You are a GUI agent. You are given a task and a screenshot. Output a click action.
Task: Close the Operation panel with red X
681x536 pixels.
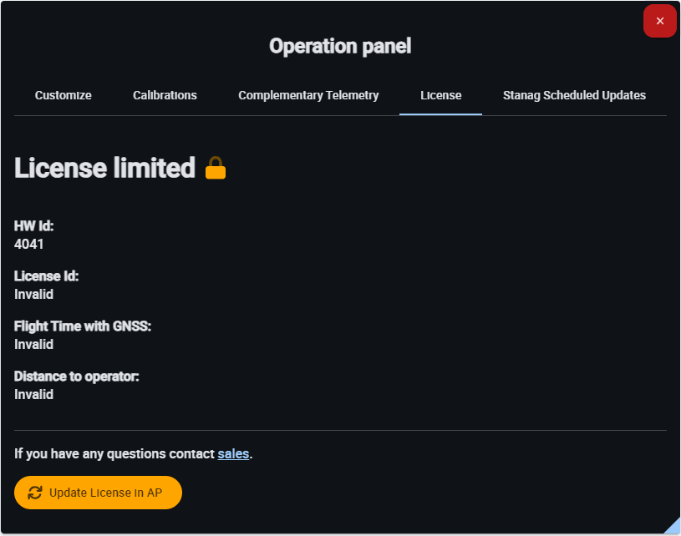coord(659,21)
